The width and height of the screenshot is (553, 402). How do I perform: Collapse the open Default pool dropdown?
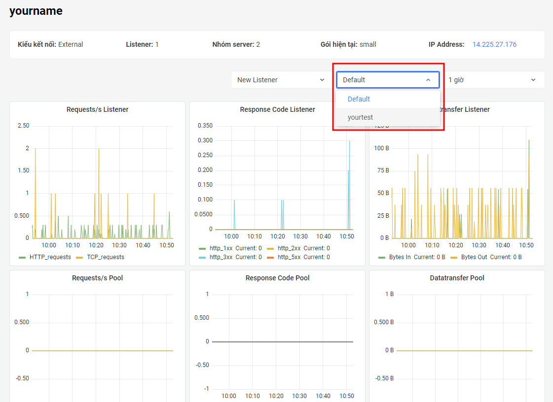388,80
